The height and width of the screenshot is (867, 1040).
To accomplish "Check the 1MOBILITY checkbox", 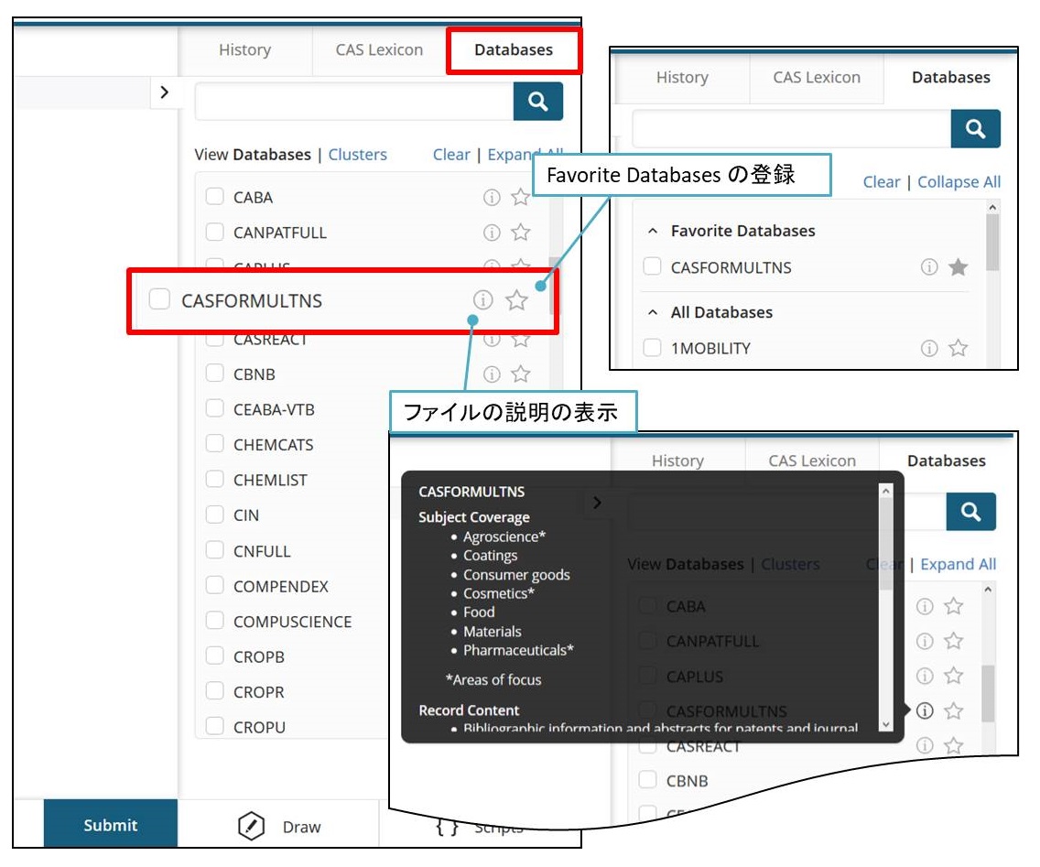I will (x=653, y=348).
